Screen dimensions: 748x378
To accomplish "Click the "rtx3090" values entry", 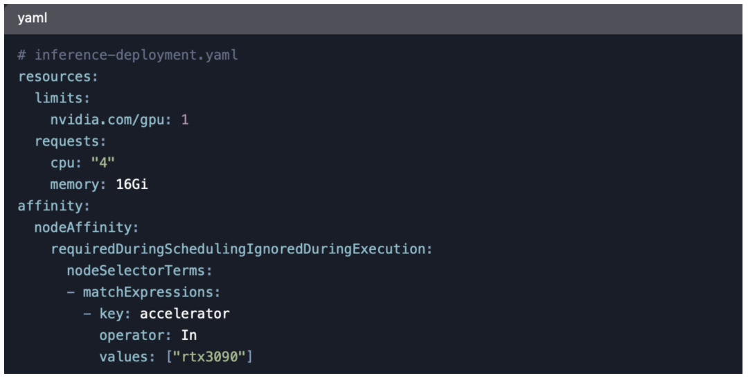I will 213,357.
